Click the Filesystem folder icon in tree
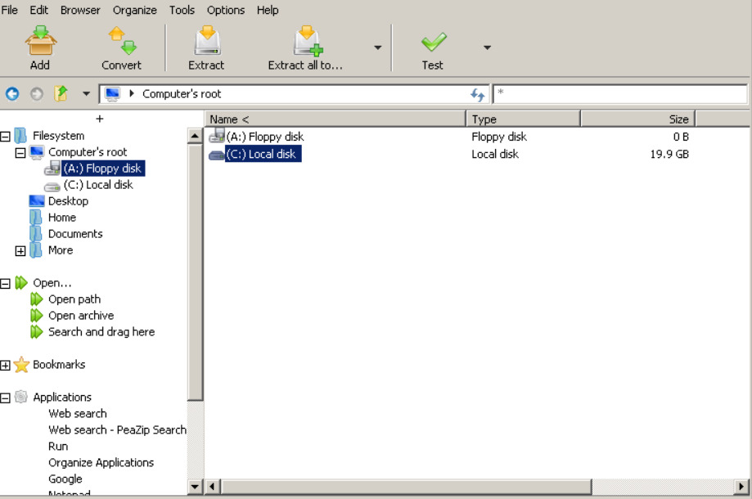The image size is (752, 499). [20, 136]
